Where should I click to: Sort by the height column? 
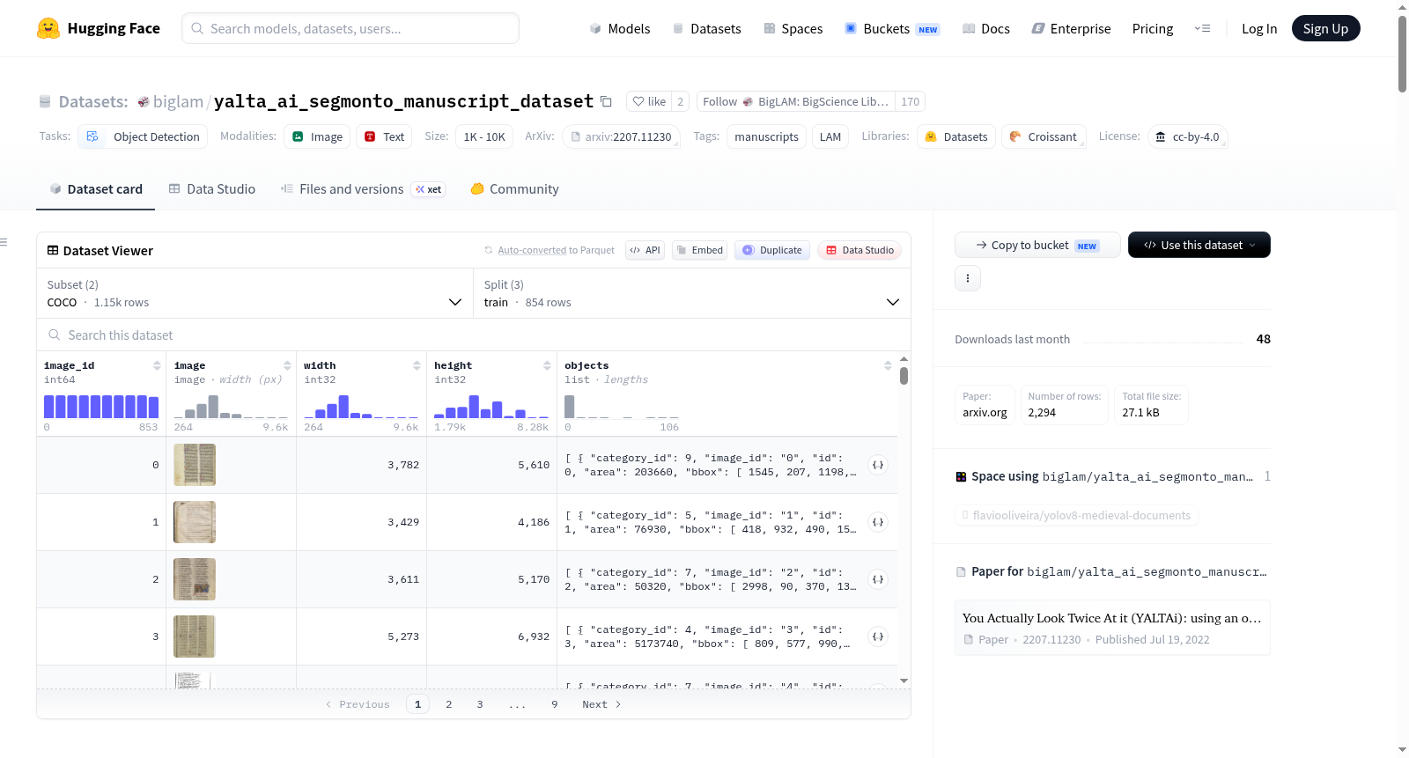(547, 365)
